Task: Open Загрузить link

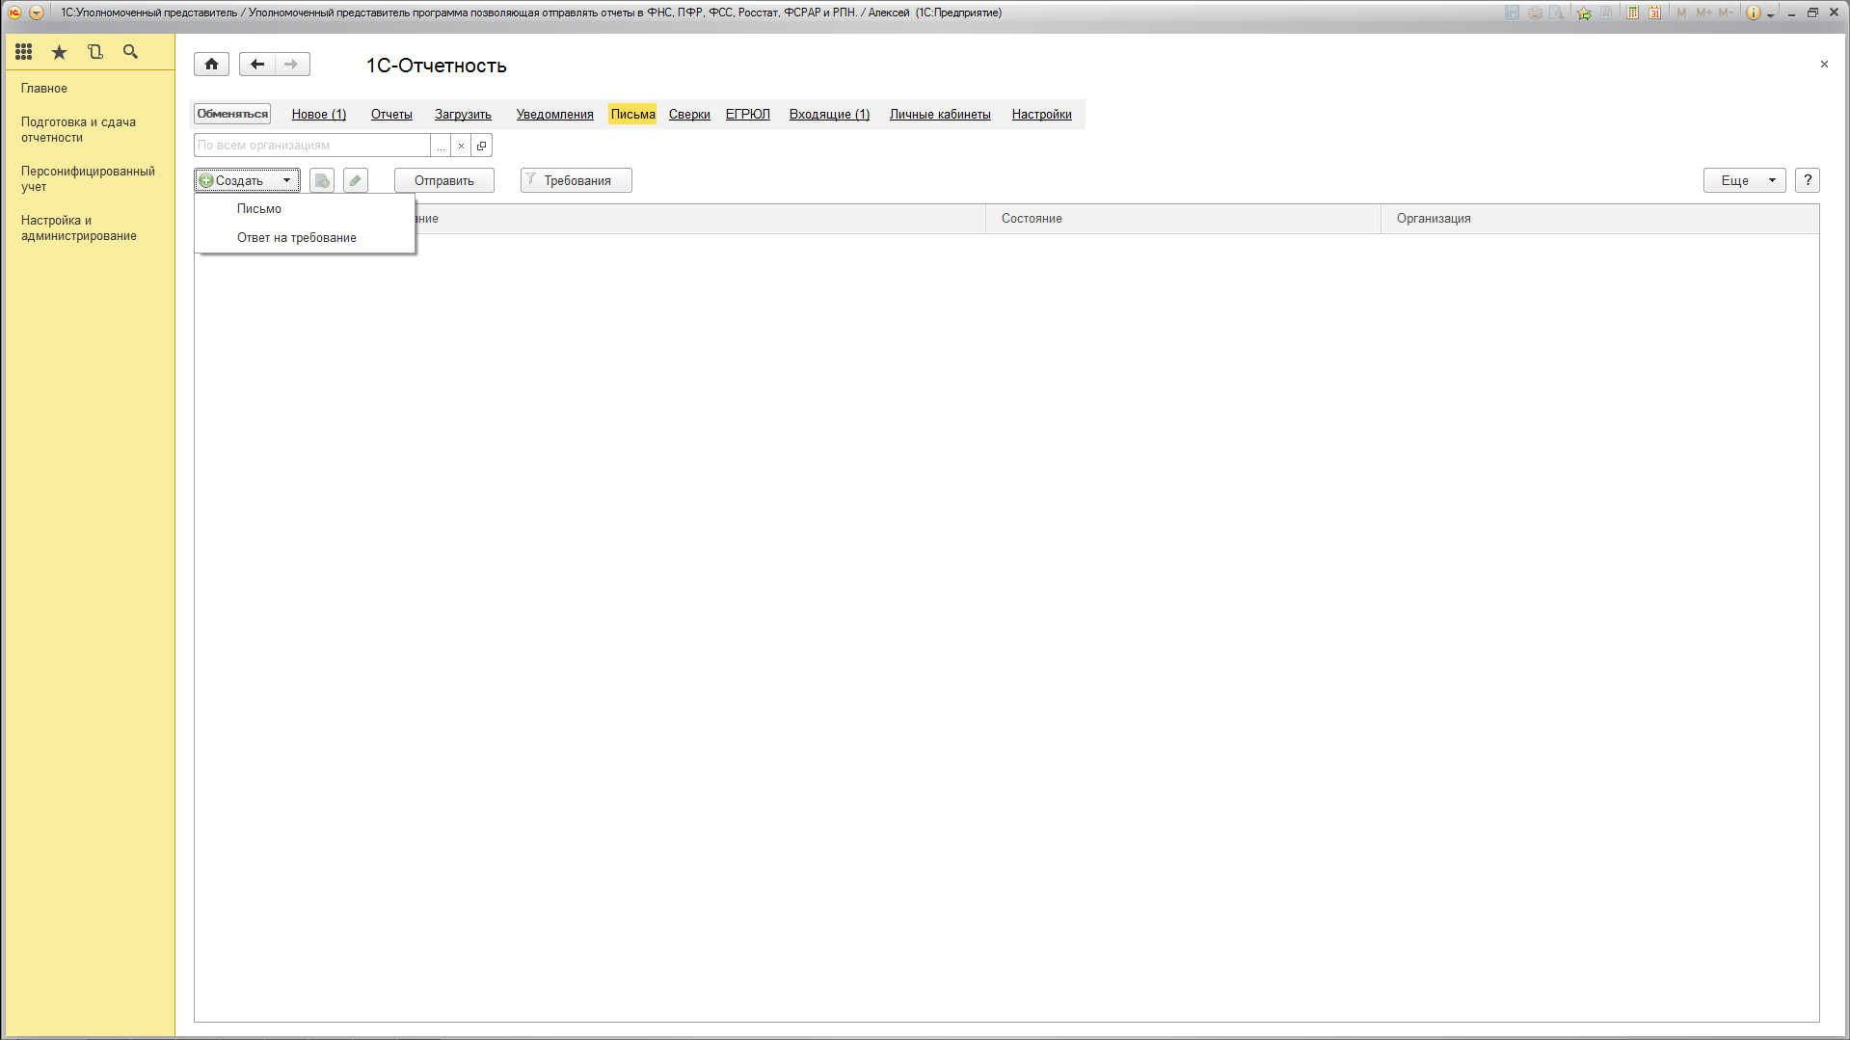Action: 463,115
